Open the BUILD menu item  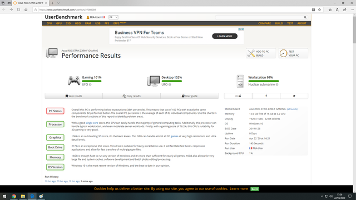[279, 23]
